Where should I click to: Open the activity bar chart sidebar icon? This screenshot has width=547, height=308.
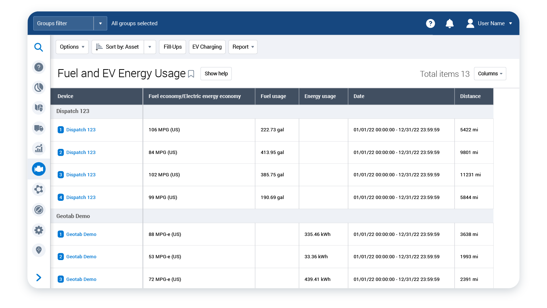coord(39,148)
